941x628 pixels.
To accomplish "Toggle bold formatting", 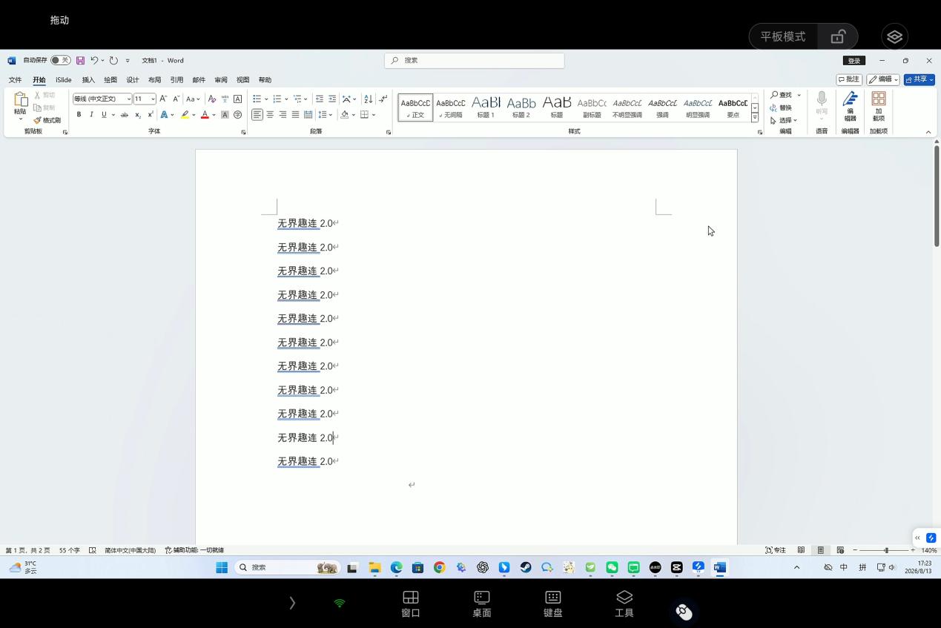I will click(79, 115).
